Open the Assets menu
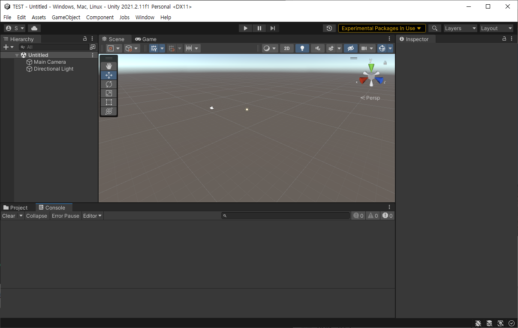518x328 pixels. point(39,17)
